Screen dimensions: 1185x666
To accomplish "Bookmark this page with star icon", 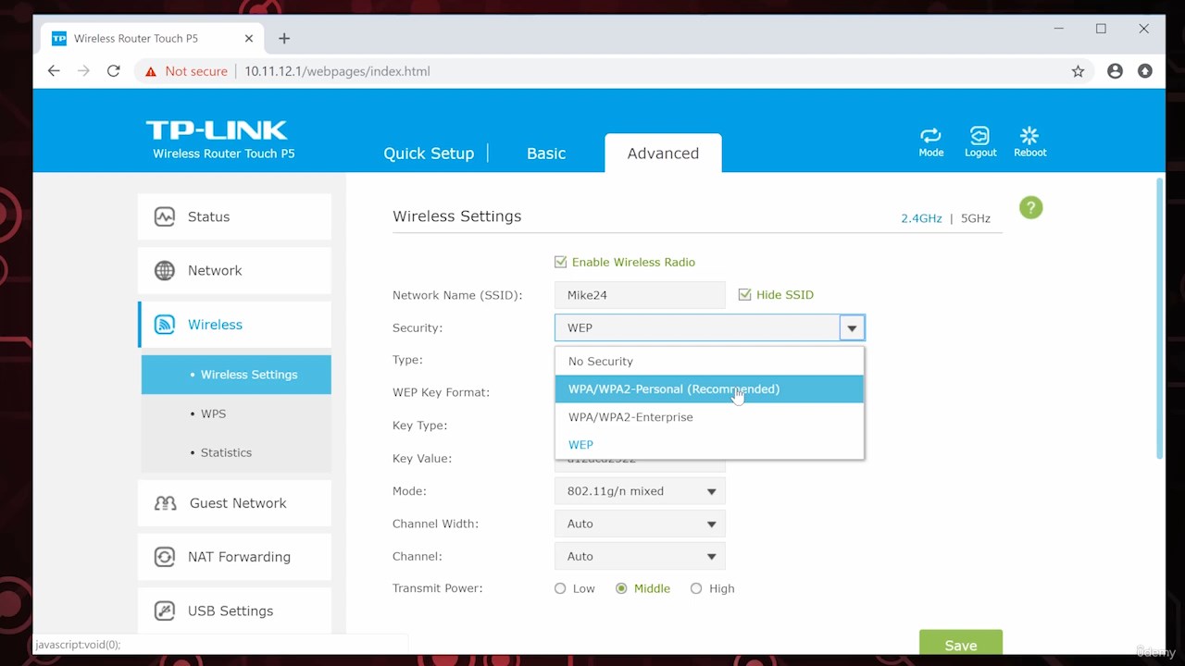I will click(1078, 71).
